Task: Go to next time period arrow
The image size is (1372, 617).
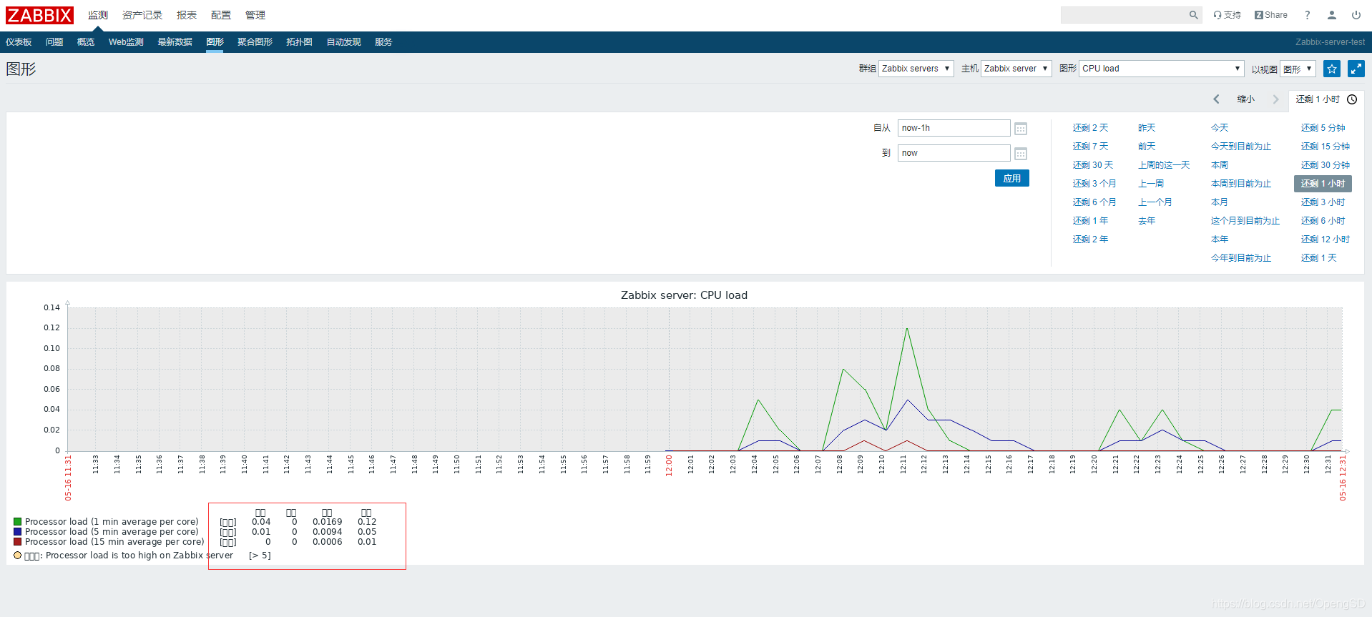Action: pyautogui.click(x=1275, y=99)
